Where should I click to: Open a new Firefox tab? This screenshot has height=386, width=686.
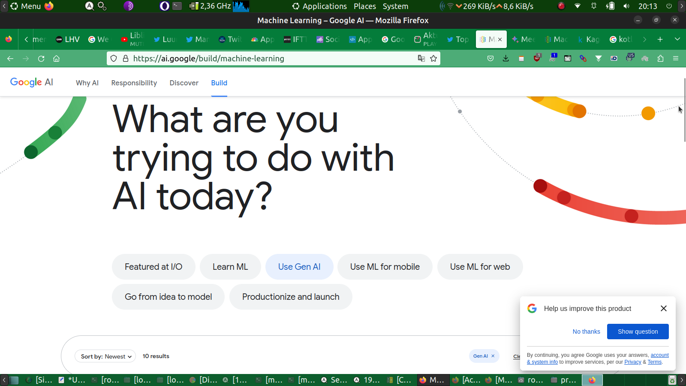point(660,39)
